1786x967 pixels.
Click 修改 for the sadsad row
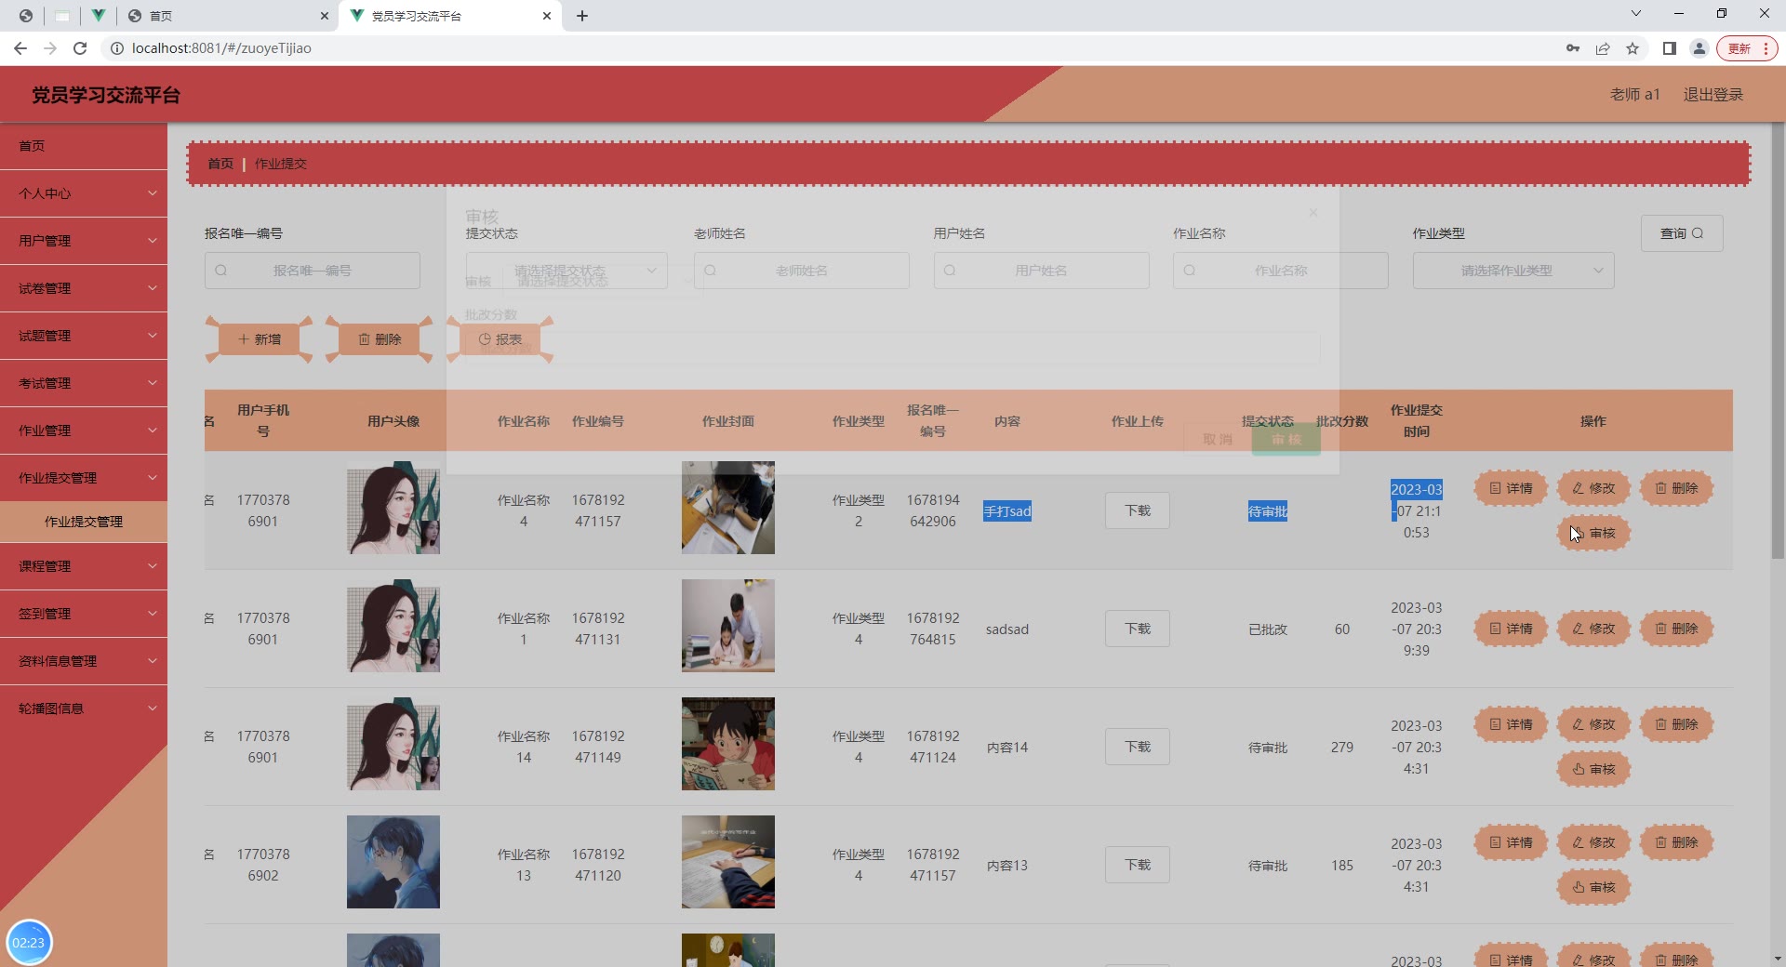(1593, 629)
